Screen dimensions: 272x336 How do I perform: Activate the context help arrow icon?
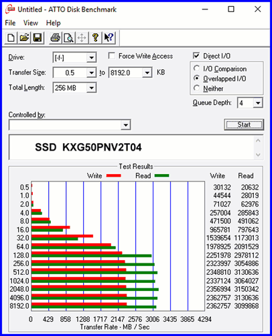(x=109, y=38)
